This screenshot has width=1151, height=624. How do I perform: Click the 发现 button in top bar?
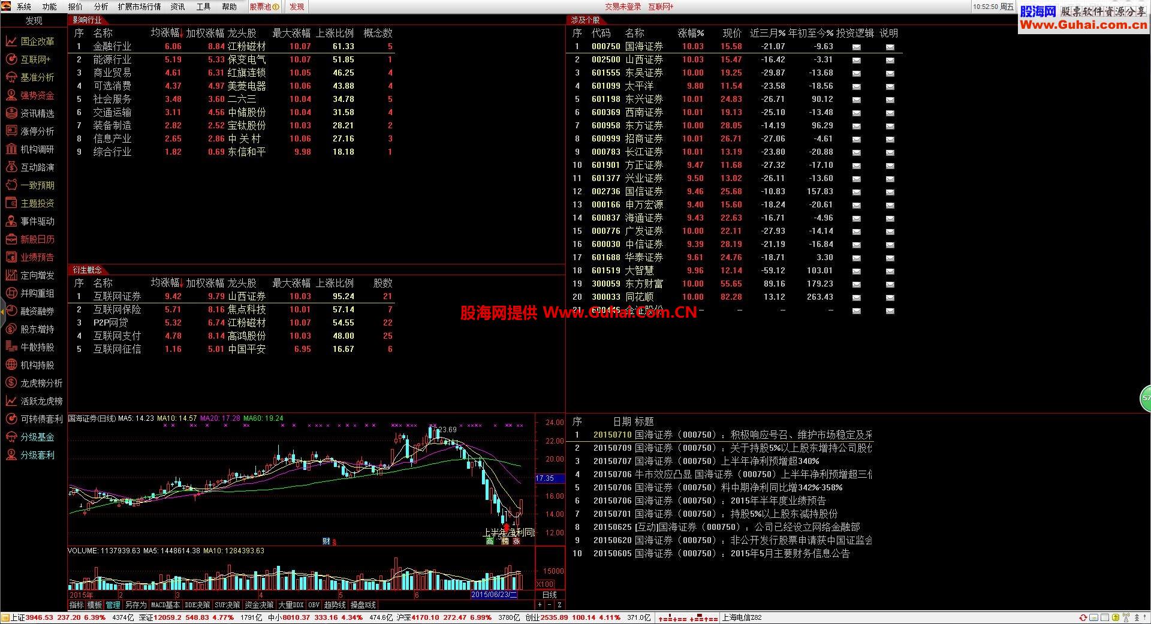click(x=297, y=7)
